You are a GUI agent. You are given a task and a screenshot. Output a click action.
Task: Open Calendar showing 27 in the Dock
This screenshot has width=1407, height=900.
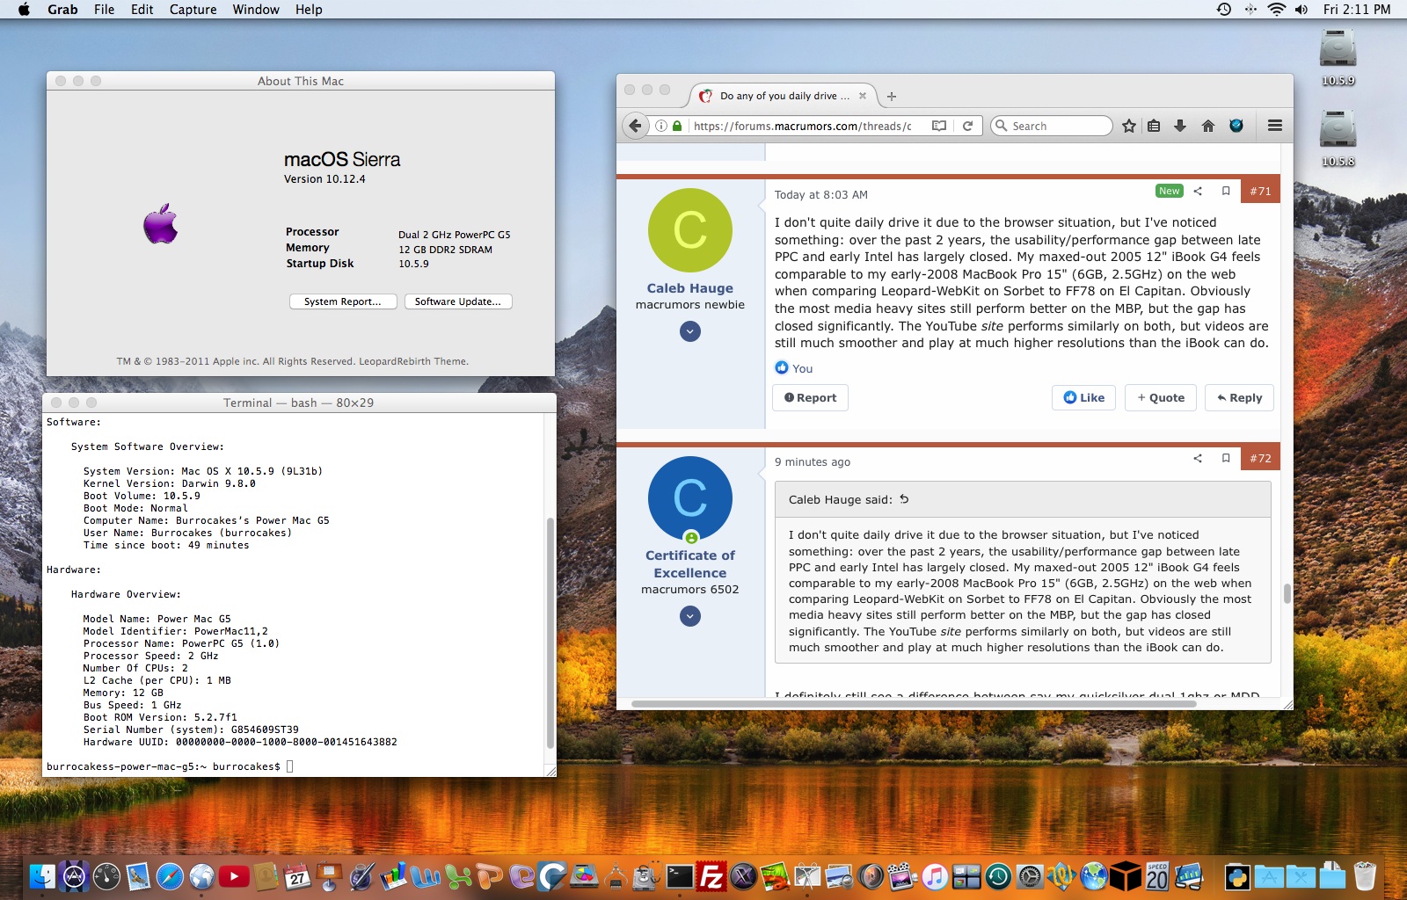click(x=297, y=876)
